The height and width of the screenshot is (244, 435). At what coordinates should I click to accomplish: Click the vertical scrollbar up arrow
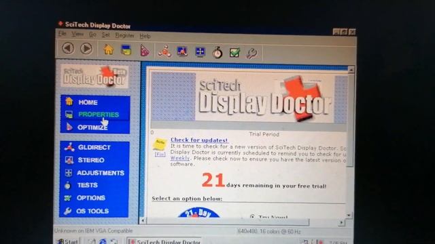click(x=351, y=70)
